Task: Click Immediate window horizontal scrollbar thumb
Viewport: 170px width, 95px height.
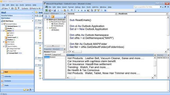Action: [x=72, y=78]
